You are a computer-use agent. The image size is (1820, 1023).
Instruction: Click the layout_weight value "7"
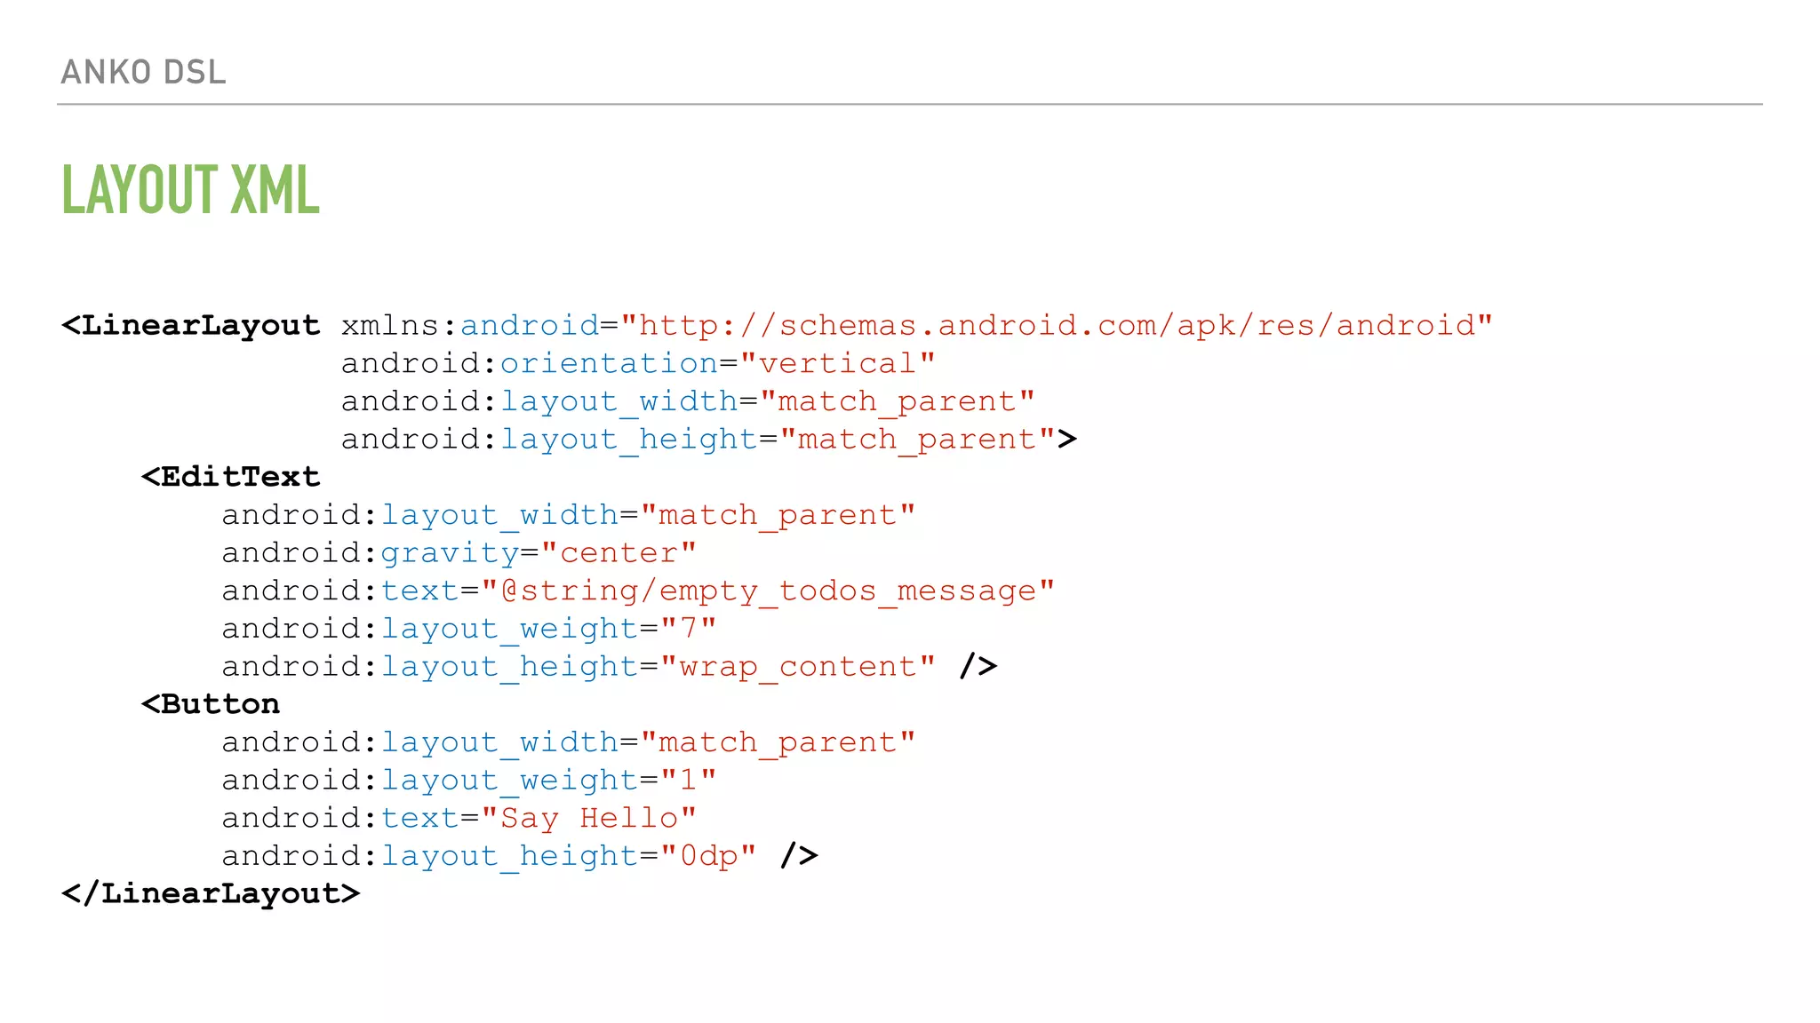689,629
